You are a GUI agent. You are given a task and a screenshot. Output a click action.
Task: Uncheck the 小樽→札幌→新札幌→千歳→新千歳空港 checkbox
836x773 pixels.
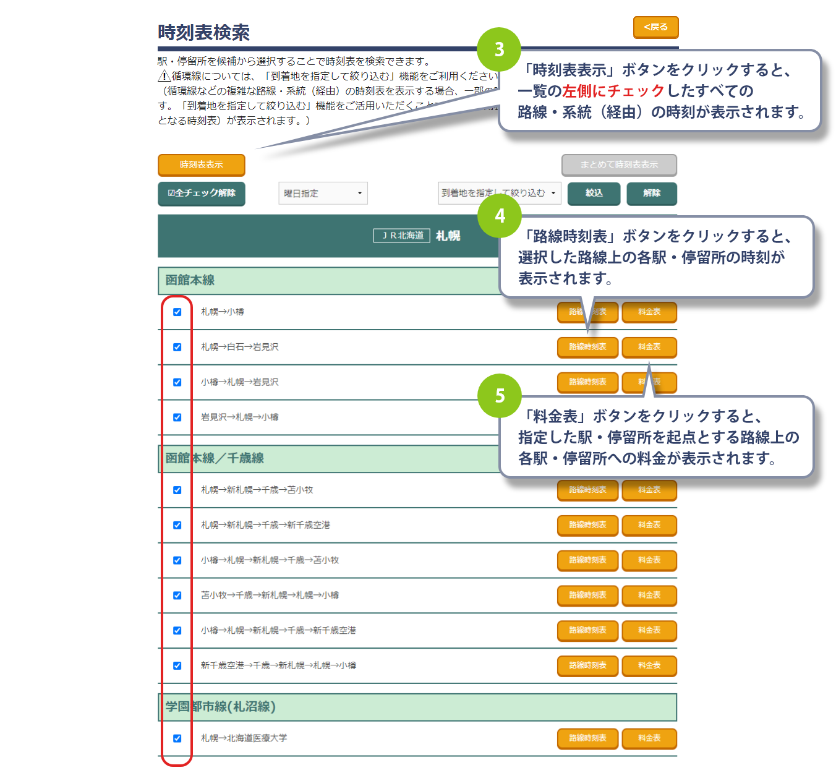(x=177, y=631)
